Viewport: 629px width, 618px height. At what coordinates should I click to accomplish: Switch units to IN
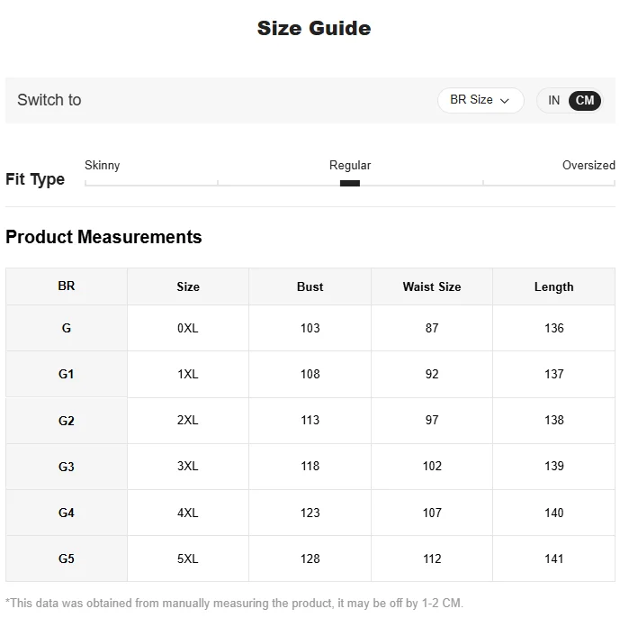tap(553, 100)
